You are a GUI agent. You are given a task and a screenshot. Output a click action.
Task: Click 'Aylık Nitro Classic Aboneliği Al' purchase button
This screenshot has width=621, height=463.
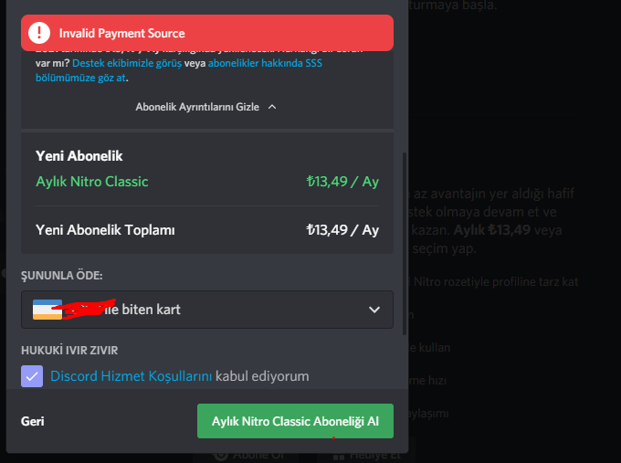(295, 422)
